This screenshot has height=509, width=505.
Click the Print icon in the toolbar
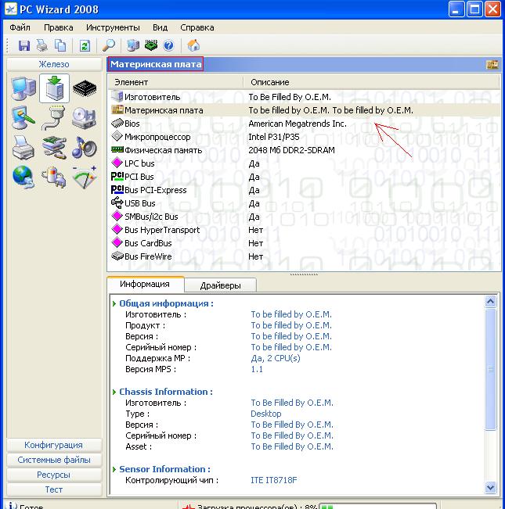42,45
